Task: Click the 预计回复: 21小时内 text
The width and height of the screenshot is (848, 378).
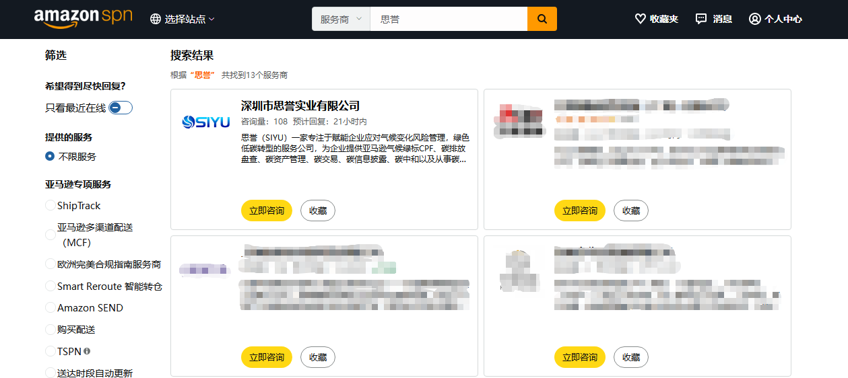Action: pyautogui.click(x=331, y=122)
